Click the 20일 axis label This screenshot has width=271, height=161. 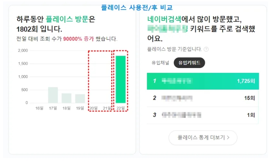coord(93,108)
